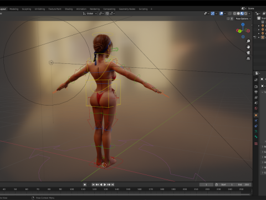Open the UV Editing workspace tab
The height and width of the screenshot is (200, 266).
(40, 9)
